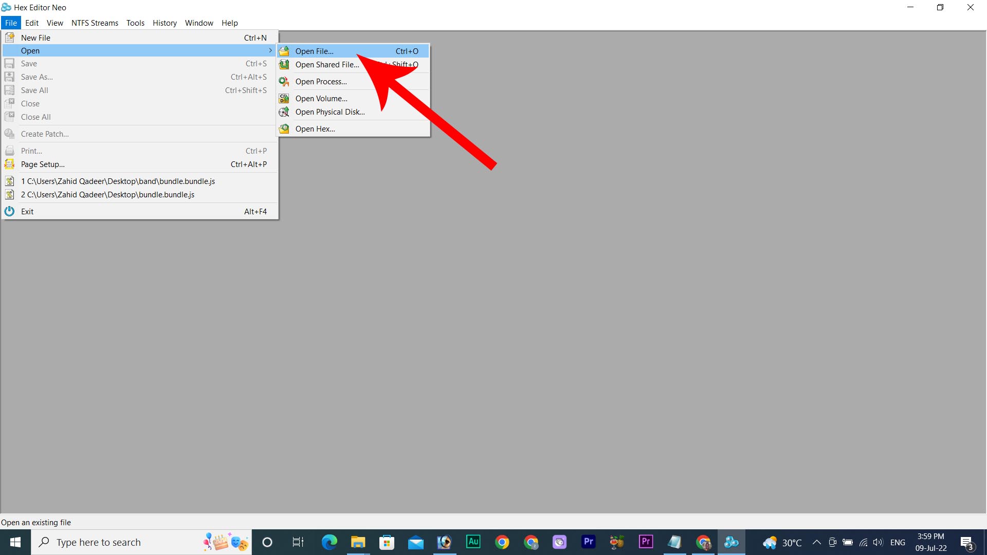Open the Tools menu
This screenshot has width=987, height=555.
[x=135, y=23]
